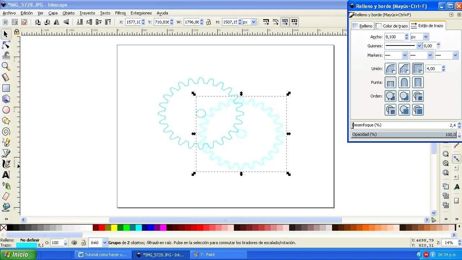Select the Bezier pen tool
The image size is (462, 260).
coord(6,153)
